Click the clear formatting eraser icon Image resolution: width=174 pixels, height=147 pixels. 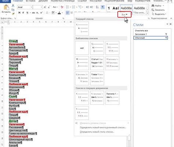coord(62,7)
